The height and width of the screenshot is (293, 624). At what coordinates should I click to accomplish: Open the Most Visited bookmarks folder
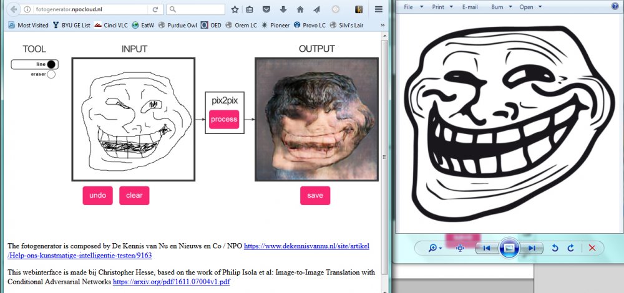point(28,25)
